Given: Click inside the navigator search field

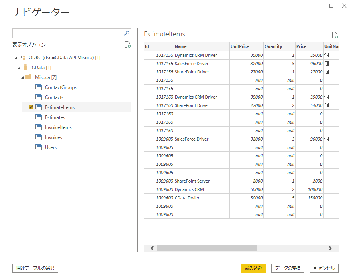Looking at the screenshot, I should point(68,33).
